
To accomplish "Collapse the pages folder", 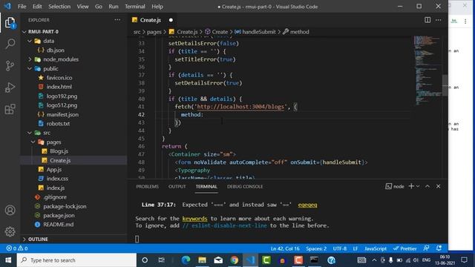I will [x=33, y=142].
